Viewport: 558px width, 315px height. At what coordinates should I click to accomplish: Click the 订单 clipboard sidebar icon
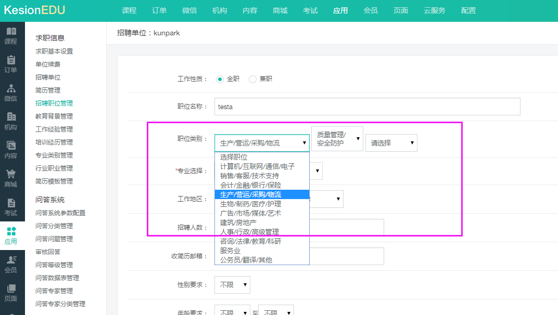coord(11,64)
